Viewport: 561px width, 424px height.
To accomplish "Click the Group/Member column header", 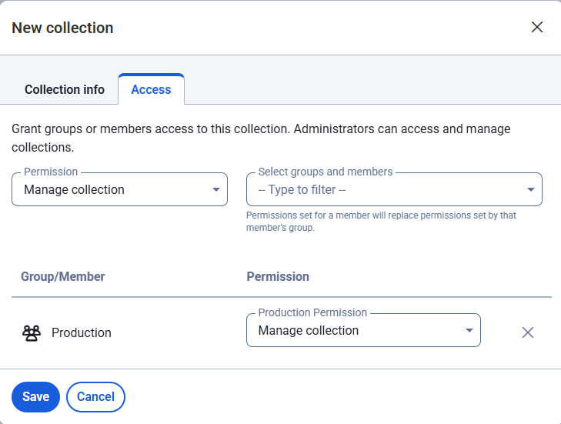I will tap(63, 276).
